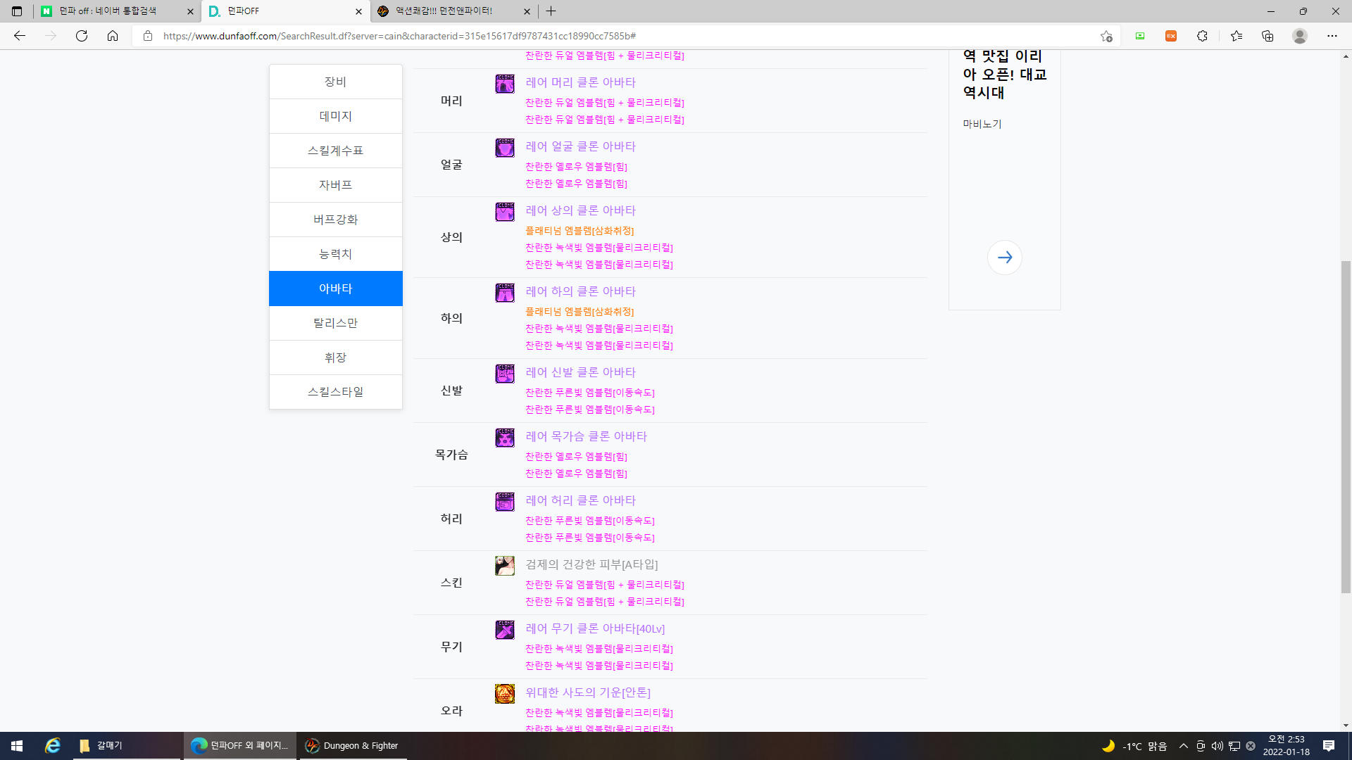The height and width of the screenshot is (760, 1352).
Task: Select 탈리스만 in the sidebar menu
Action: pos(335,323)
